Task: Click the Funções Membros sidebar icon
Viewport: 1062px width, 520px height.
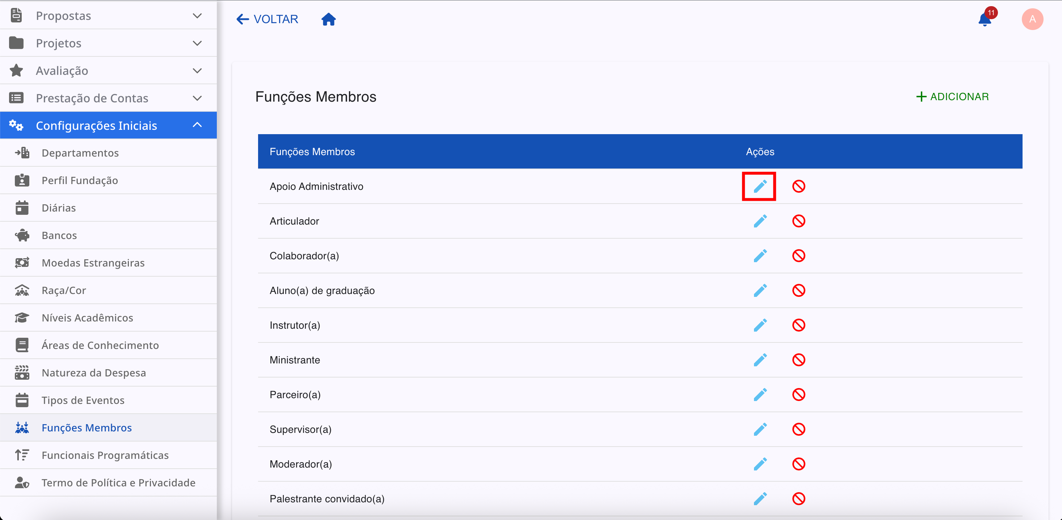Action: tap(21, 428)
